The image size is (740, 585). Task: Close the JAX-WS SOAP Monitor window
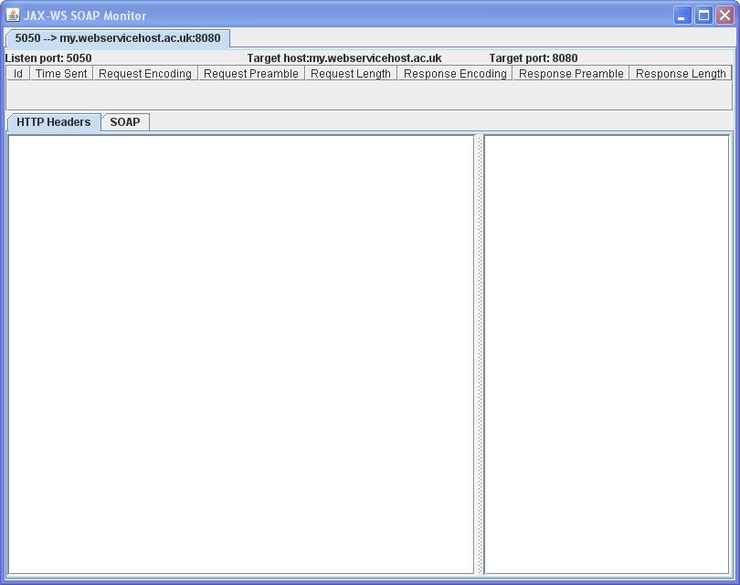[724, 16]
